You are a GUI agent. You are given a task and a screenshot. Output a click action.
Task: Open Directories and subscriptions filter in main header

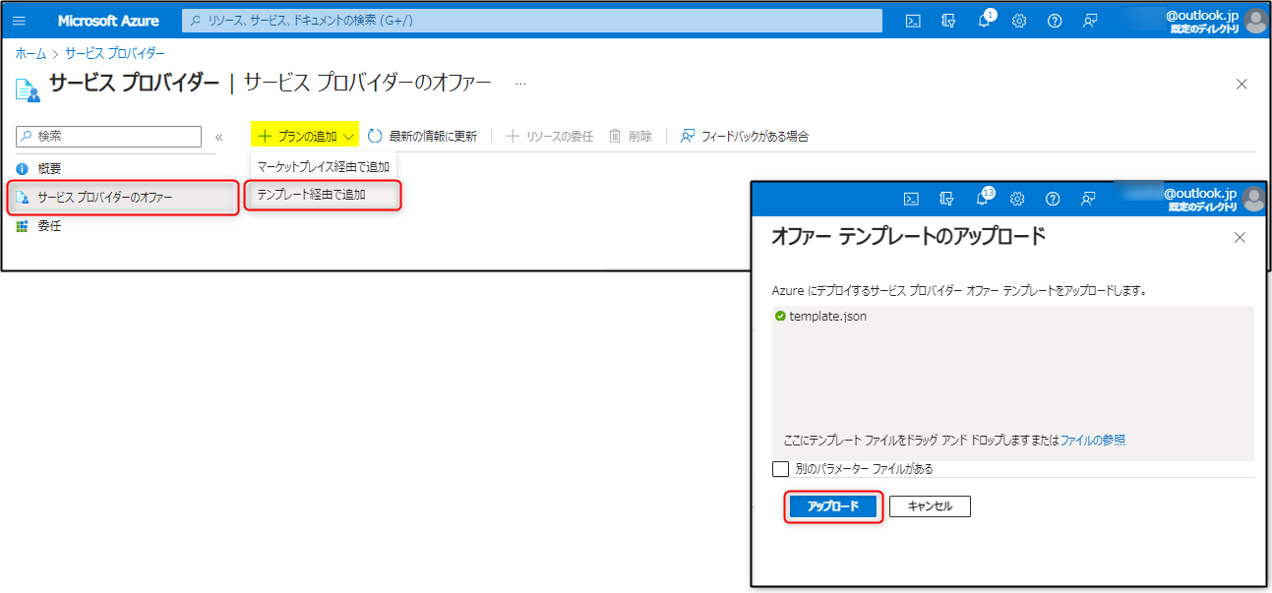pyautogui.click(x=948, y=21)
